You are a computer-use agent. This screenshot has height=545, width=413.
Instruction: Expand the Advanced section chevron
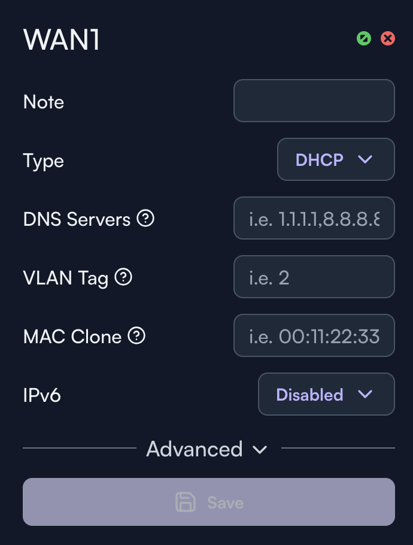pyautogui.click(x=260, y=449)
